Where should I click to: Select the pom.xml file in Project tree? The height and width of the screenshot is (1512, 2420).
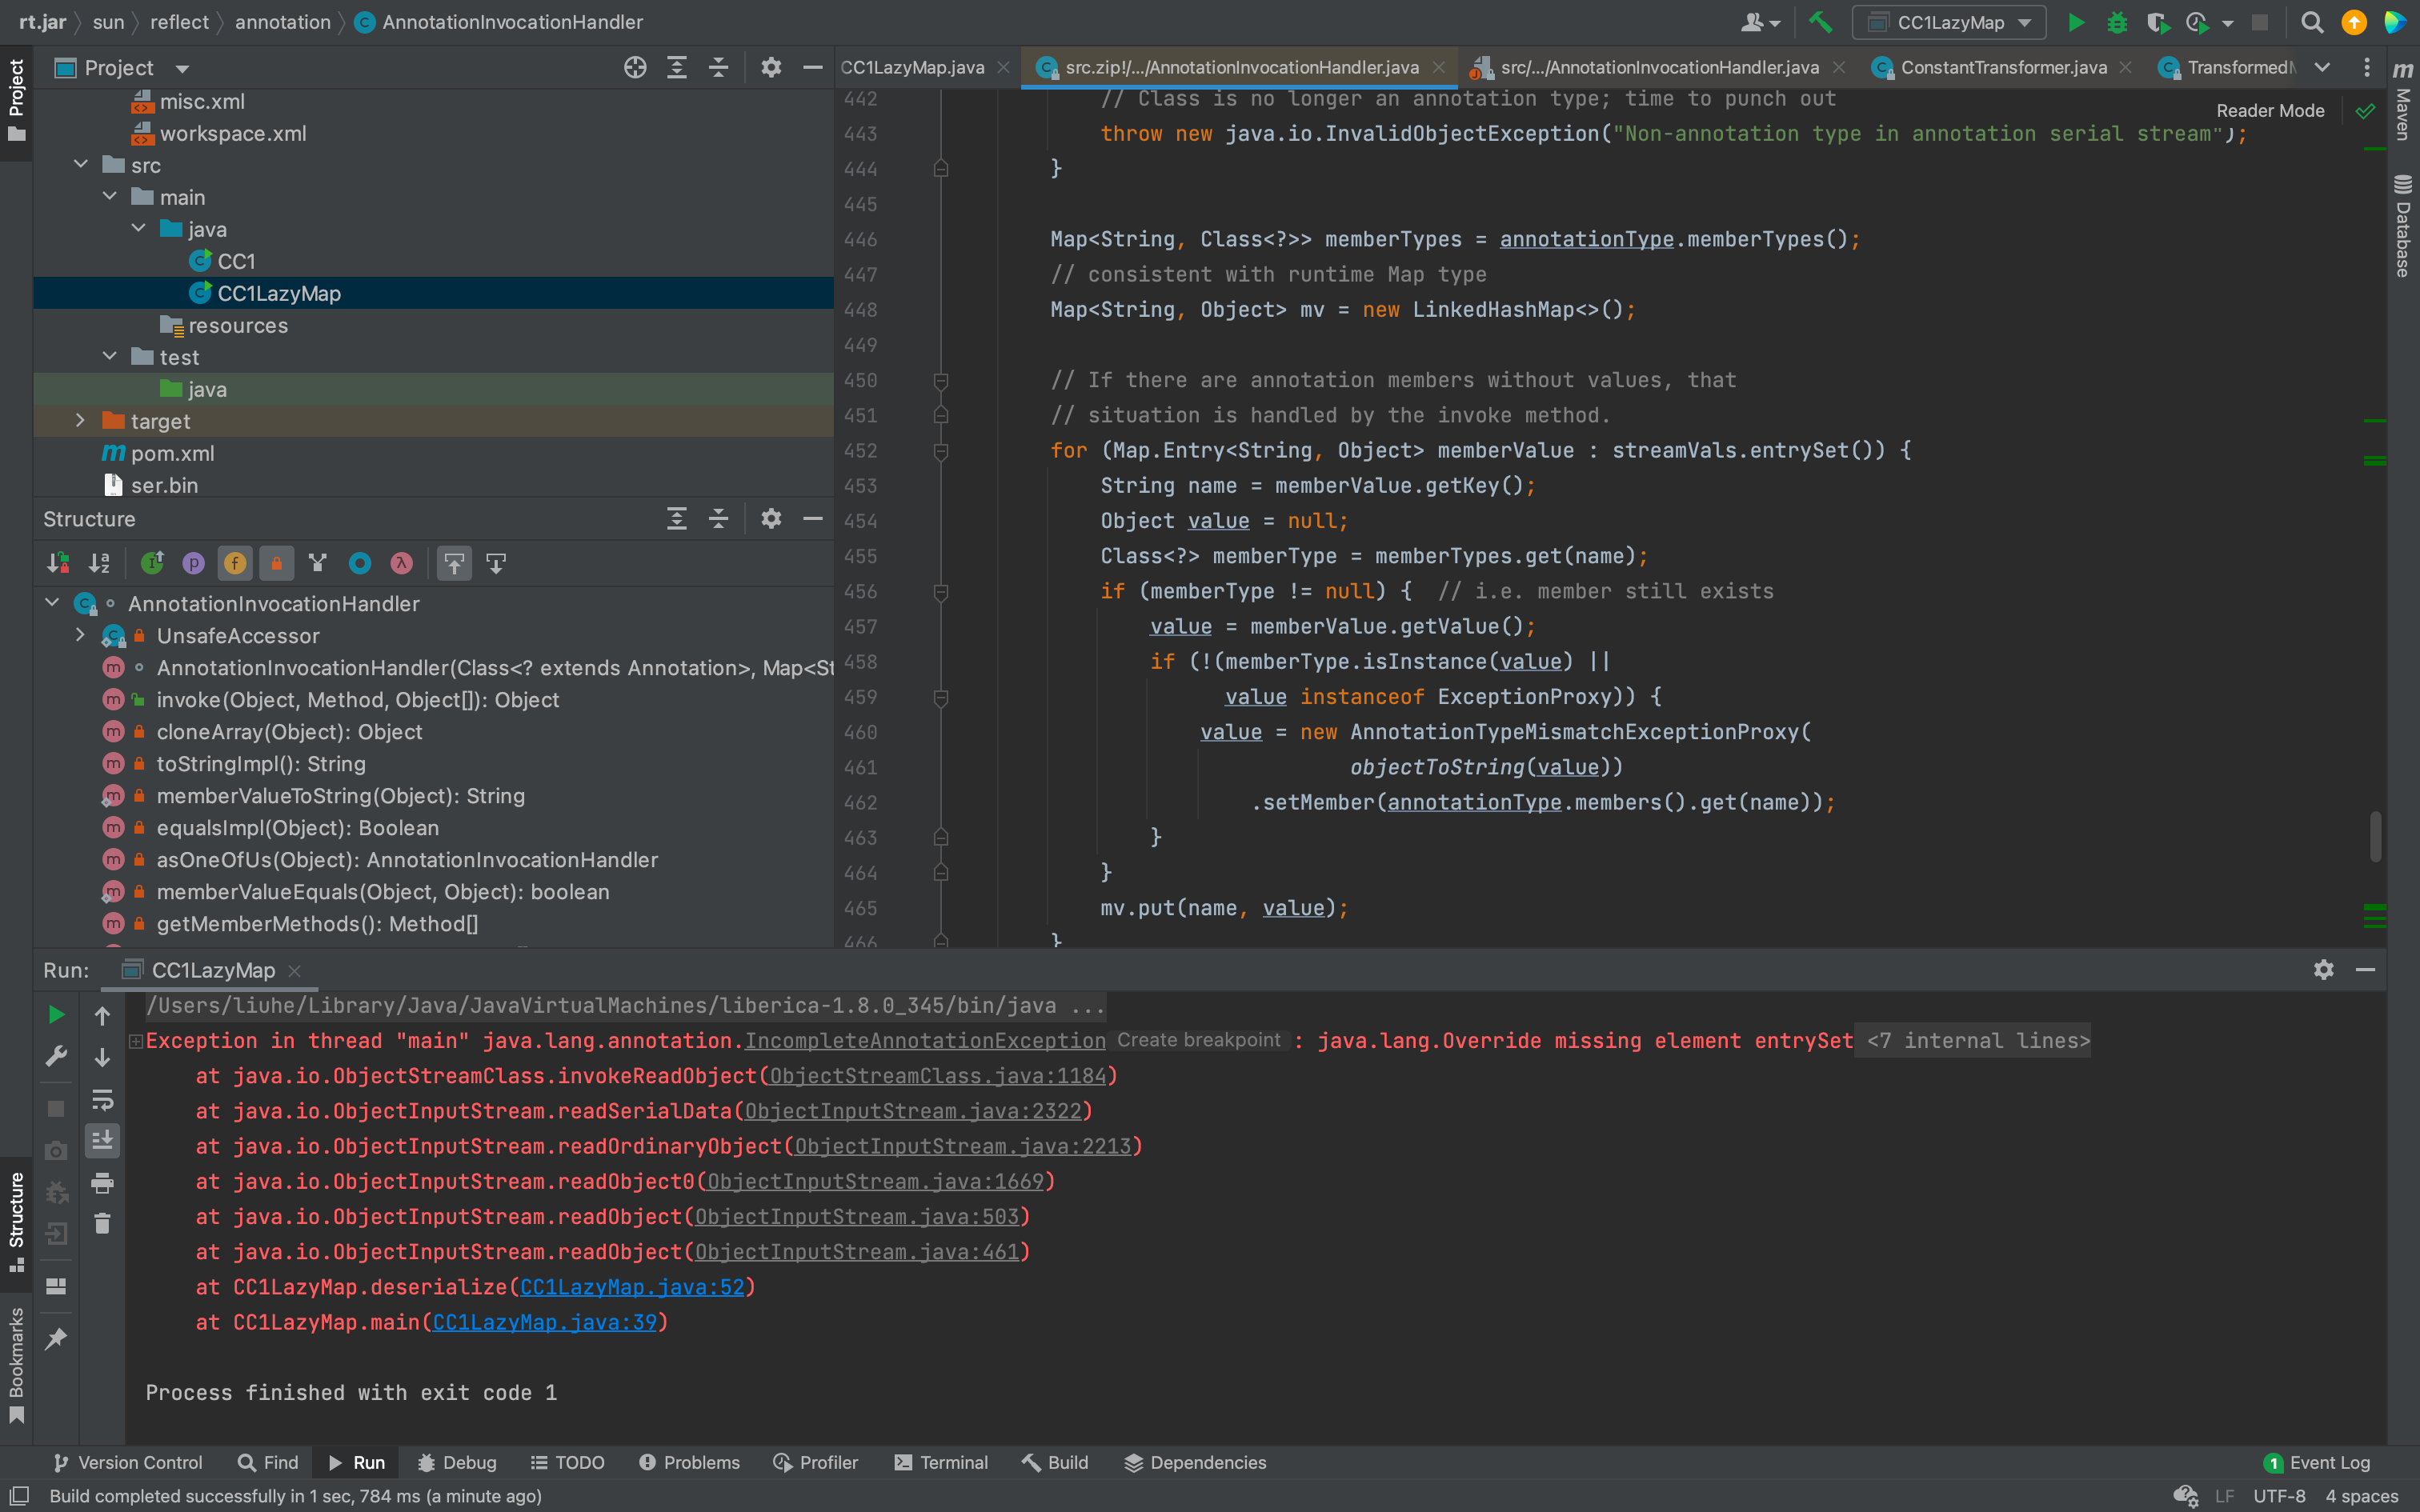172,453
